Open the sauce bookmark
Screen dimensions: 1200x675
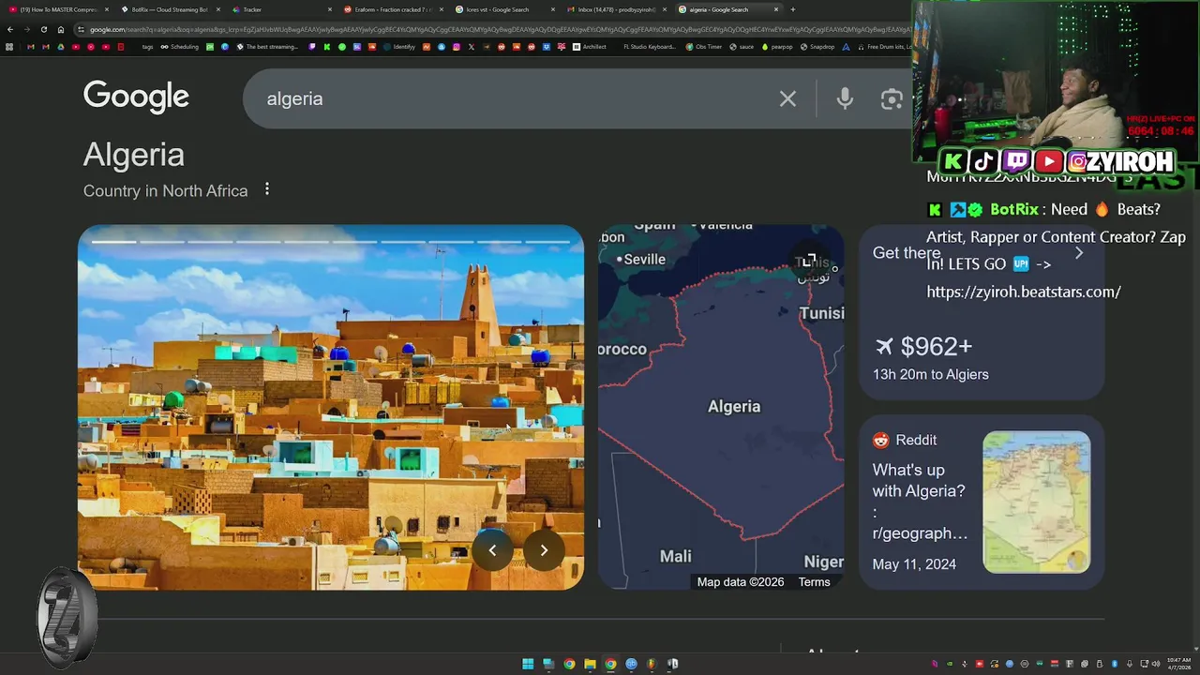(742, 47)
